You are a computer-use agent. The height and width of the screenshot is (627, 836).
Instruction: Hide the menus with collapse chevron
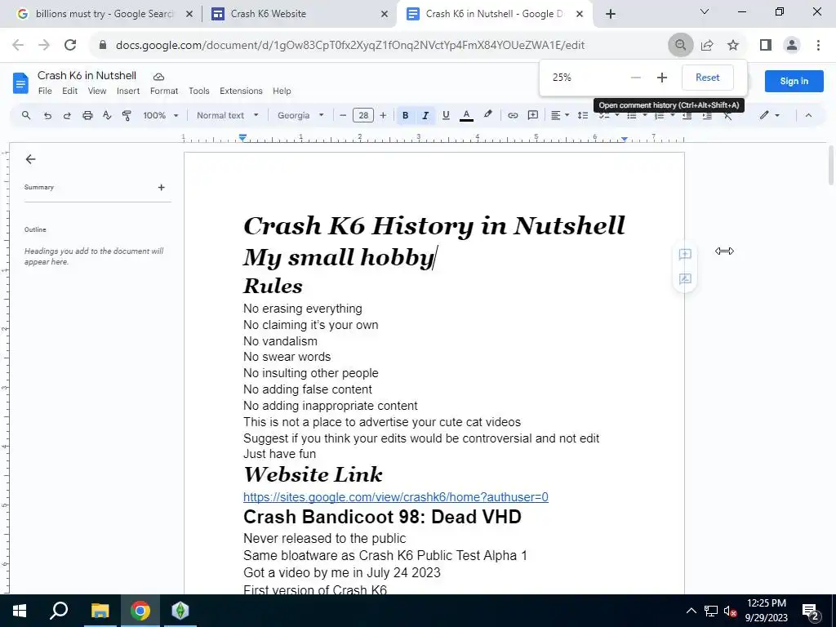(x=808, y=115)
